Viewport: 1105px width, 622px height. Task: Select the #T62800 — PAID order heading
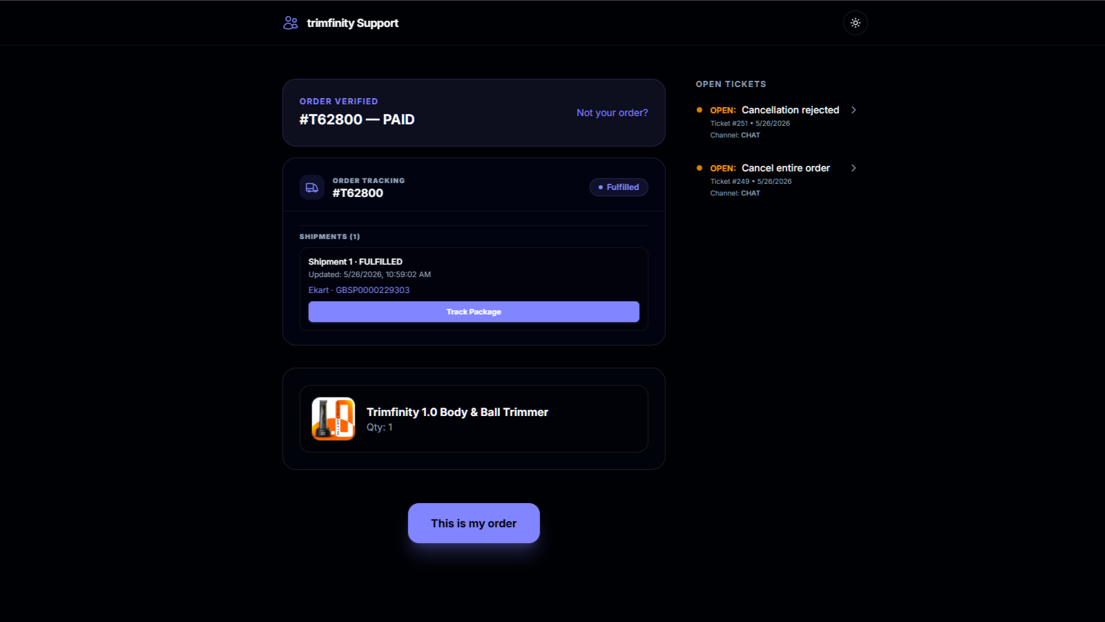tap(357, 120)
